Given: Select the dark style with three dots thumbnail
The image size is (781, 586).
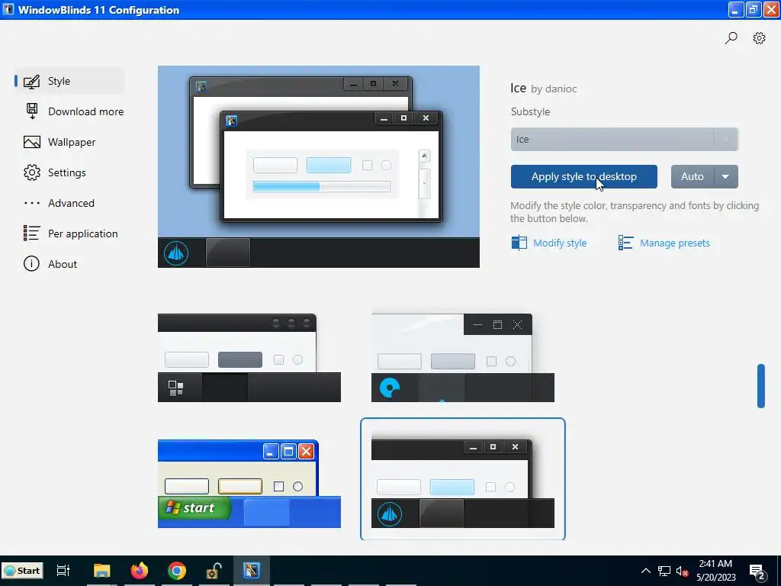Looking at the screenshot, I should coord(249,358).
